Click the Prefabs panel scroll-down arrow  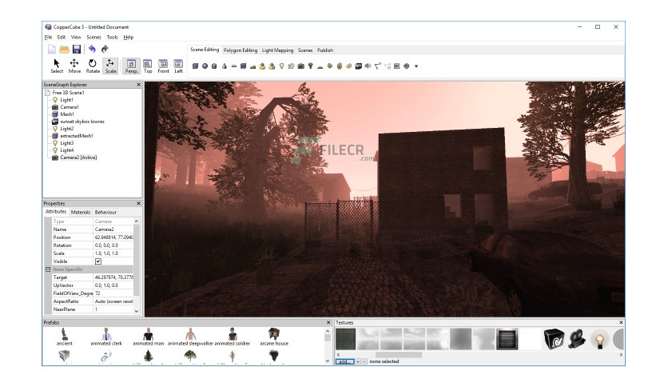(327, 361)
